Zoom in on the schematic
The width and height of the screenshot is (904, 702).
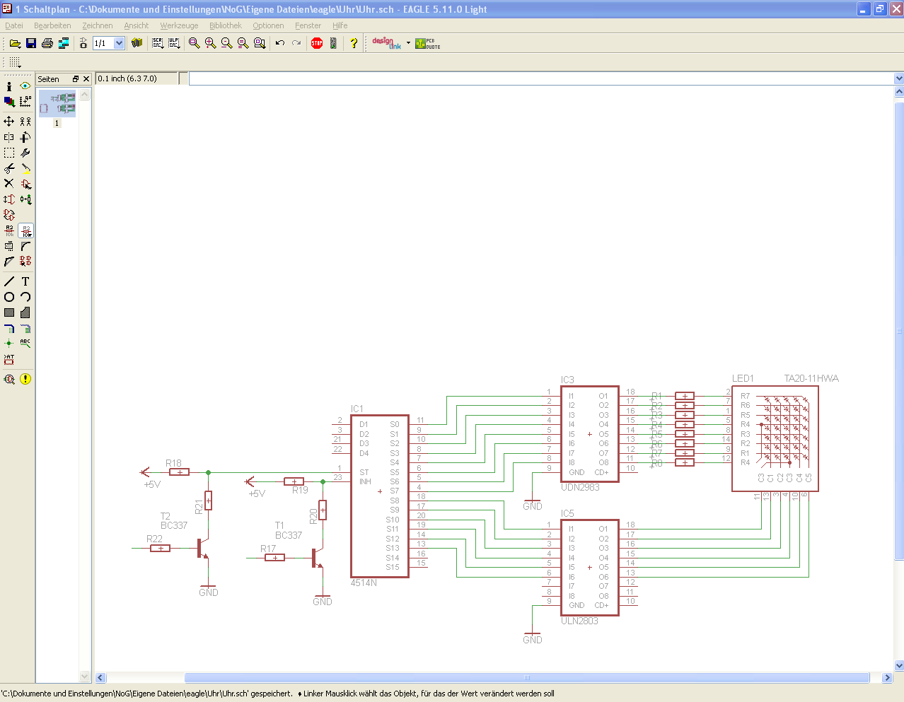tap(211, 43)
